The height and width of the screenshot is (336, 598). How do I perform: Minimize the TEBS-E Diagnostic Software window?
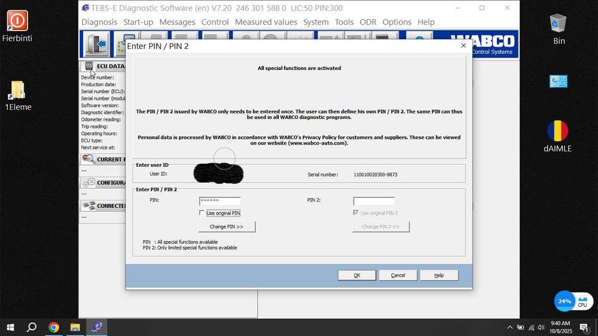[457, 8]
